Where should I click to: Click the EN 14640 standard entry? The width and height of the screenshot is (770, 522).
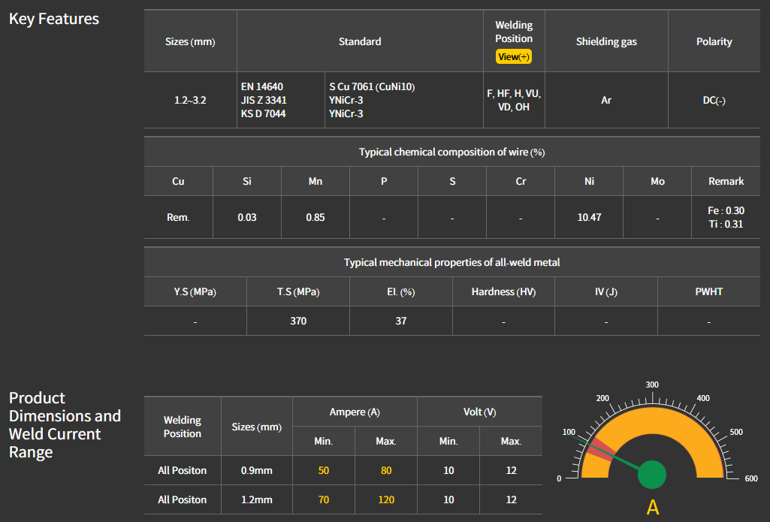[x=262, y=86]
